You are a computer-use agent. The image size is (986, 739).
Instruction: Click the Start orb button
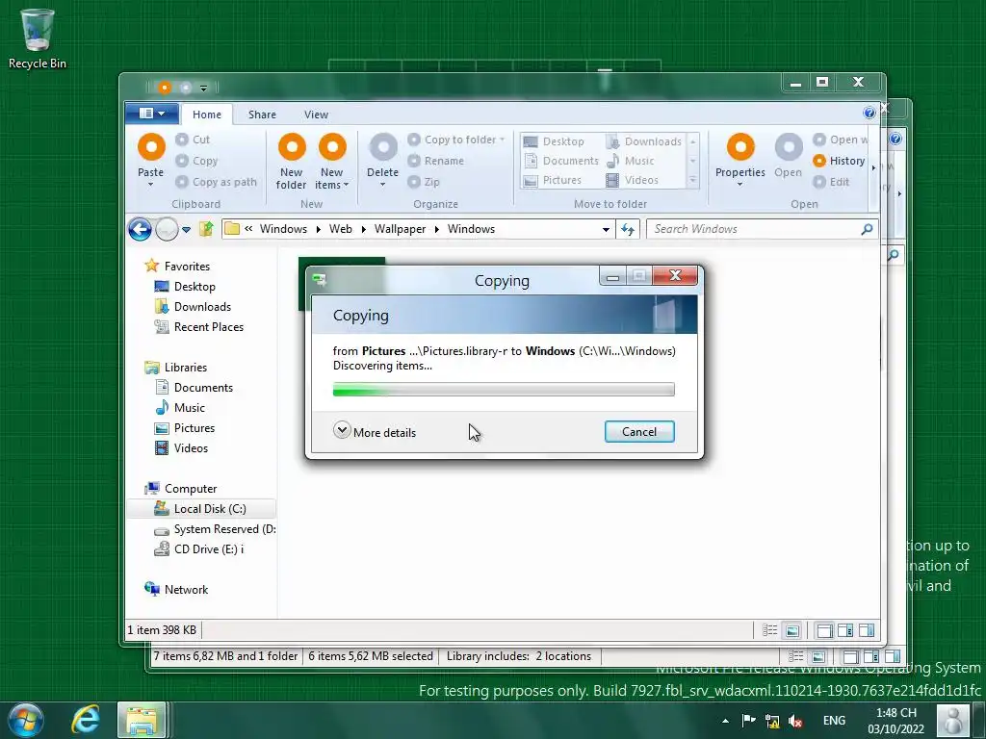[x=25, y=720]
